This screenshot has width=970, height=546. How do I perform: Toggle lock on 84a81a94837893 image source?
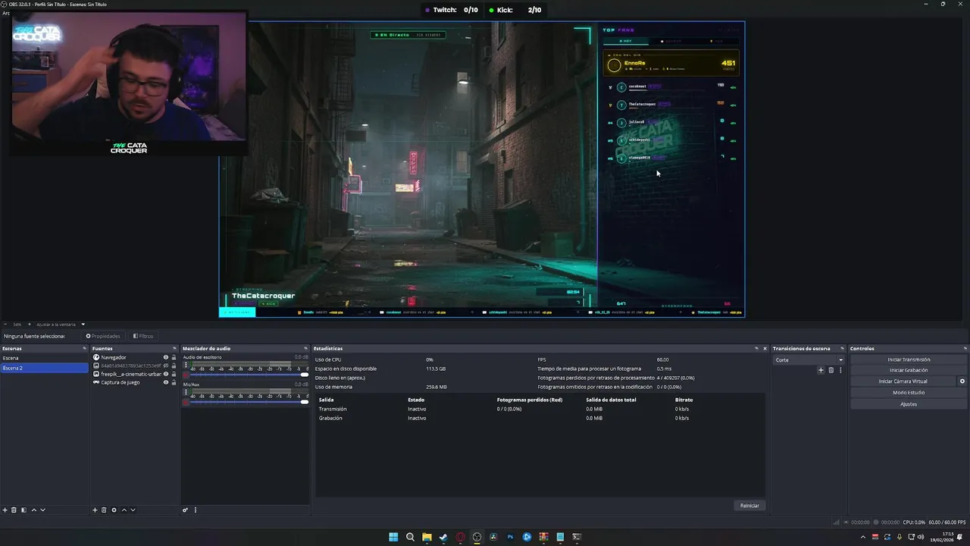[x=174, y=366]
